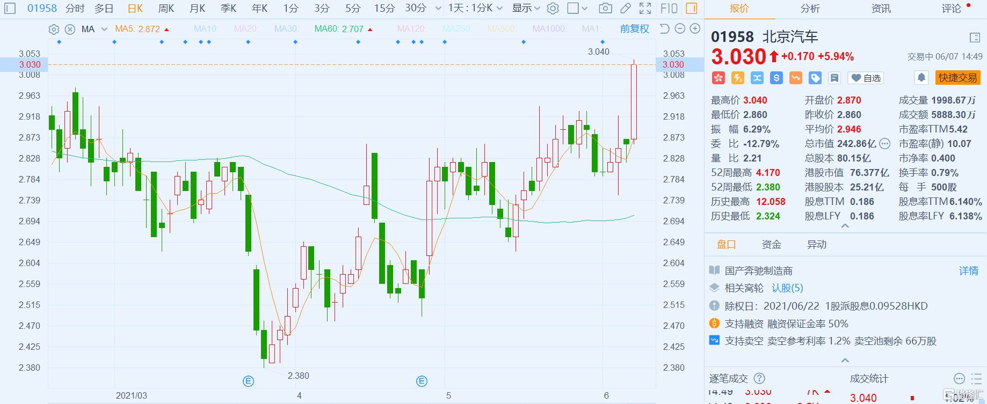
Task: Toggle 自选 watchlist heart button
Action: [x=866, y=78]
